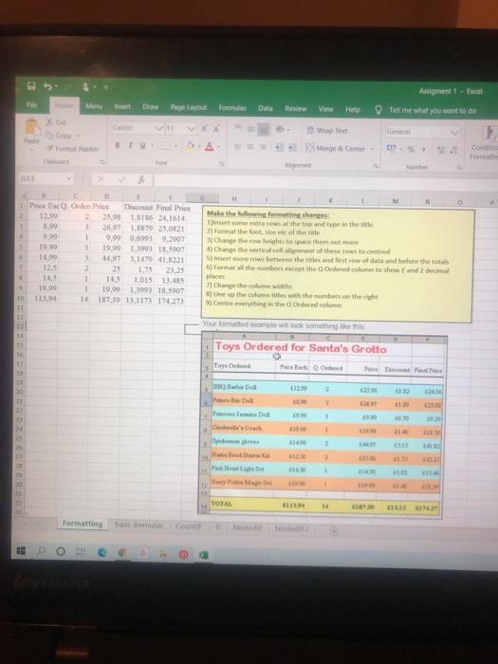Confirm entry with the checkmark icon
Viewport: 498px width, 664px height.
point(121,179)
